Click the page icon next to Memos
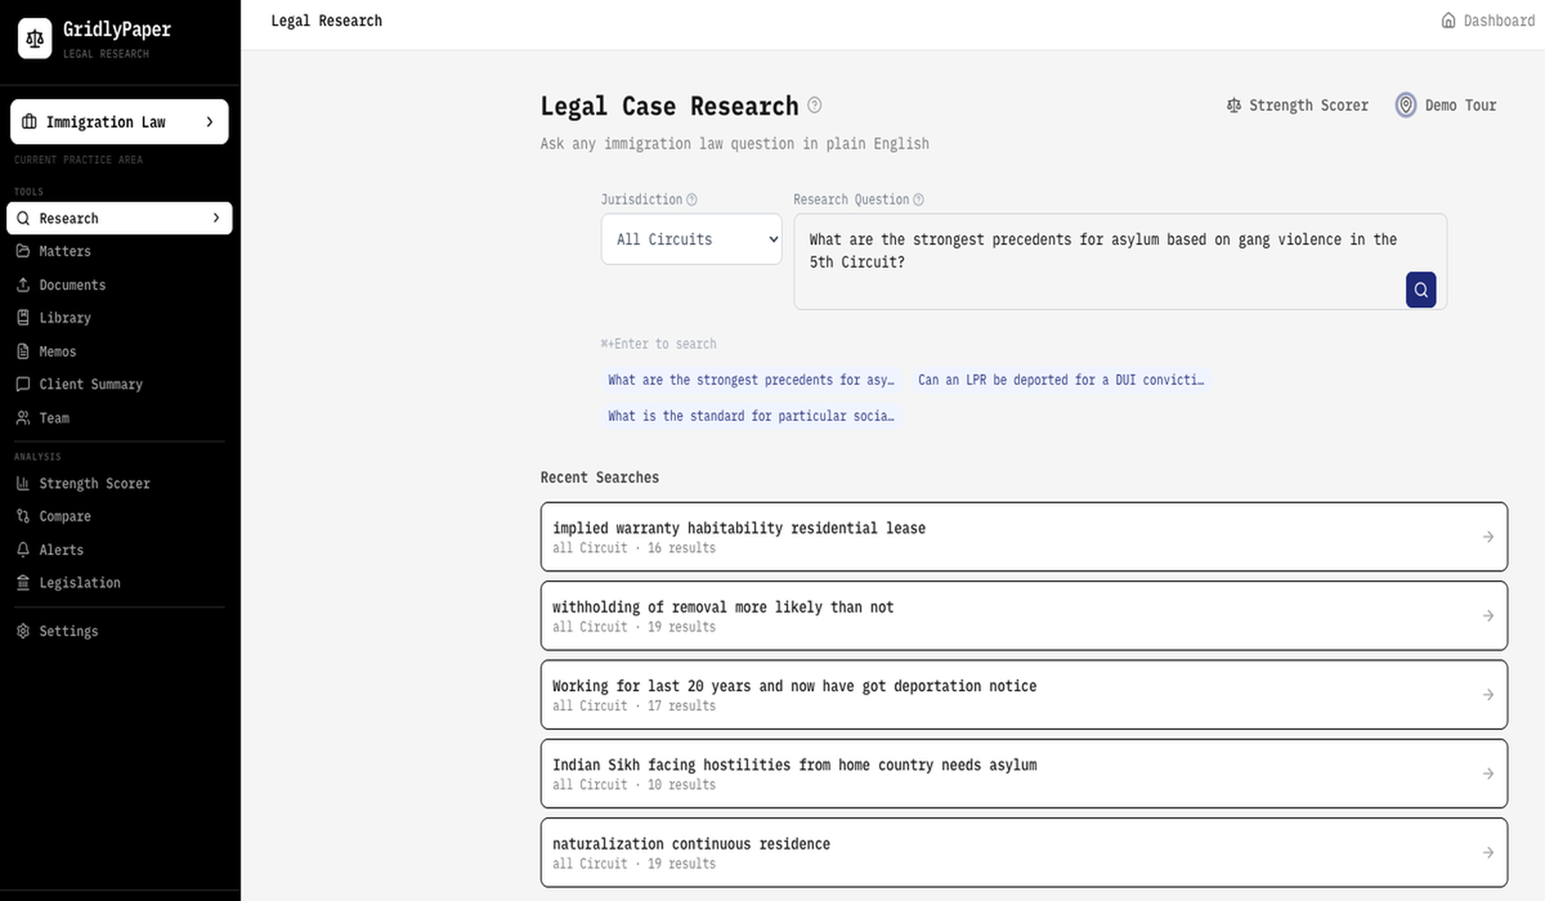 point(23,351)
